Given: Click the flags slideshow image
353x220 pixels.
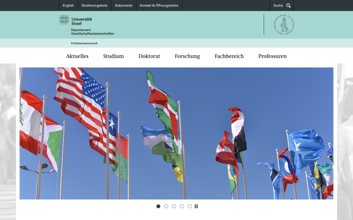Looking at the screenshot, I should coord(176,133).
